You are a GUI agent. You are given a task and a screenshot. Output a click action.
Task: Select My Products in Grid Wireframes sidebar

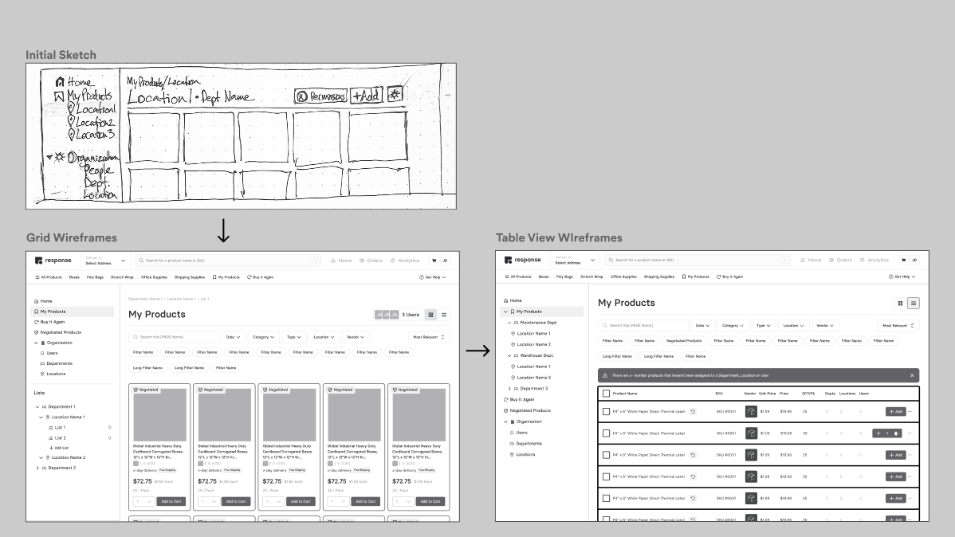click(x=72, y=312)
